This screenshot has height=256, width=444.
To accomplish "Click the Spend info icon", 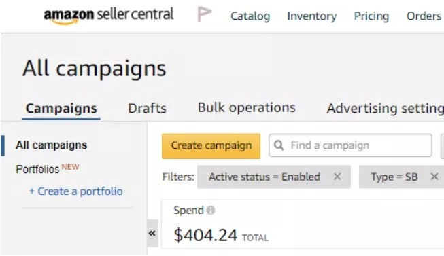I will pyautogui.click(x=211, y=211).
